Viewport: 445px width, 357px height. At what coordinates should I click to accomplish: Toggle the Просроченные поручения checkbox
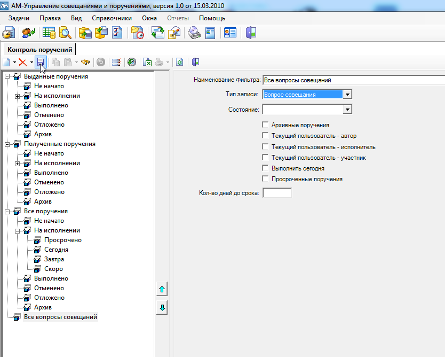pos(265,179)
